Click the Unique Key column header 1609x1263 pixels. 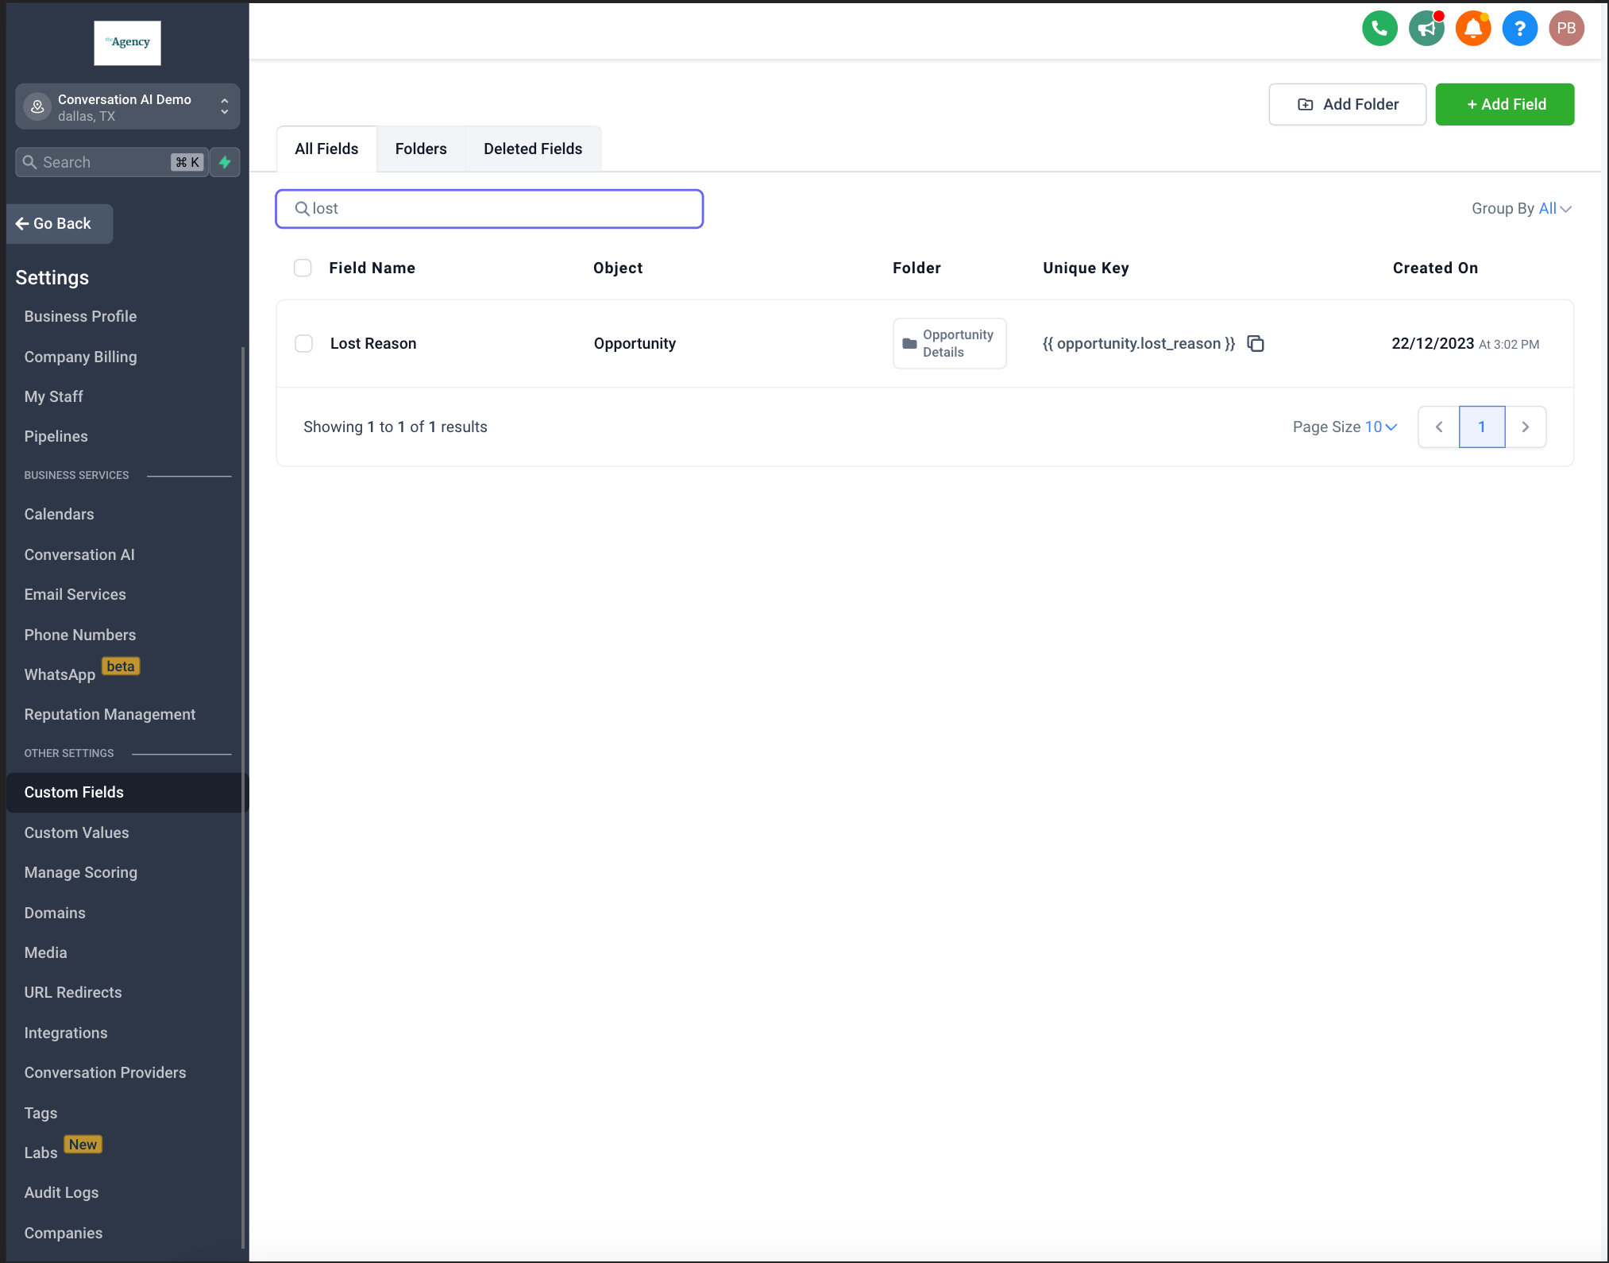pyautogui.click(x=1086, y=268)
